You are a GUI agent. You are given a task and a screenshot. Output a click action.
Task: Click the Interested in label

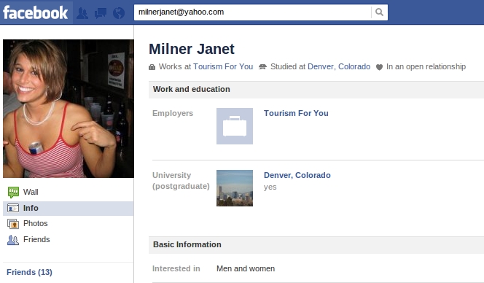tap(176, 269)
